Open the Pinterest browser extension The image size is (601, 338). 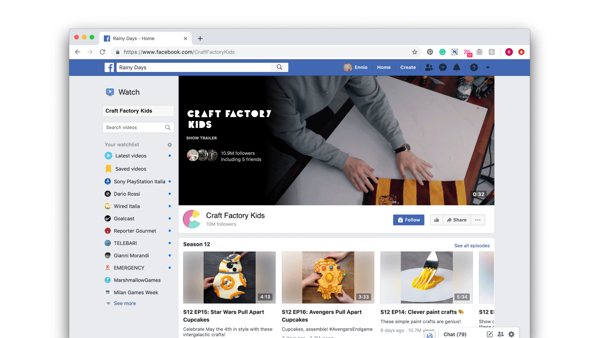[x=430, y=52]
